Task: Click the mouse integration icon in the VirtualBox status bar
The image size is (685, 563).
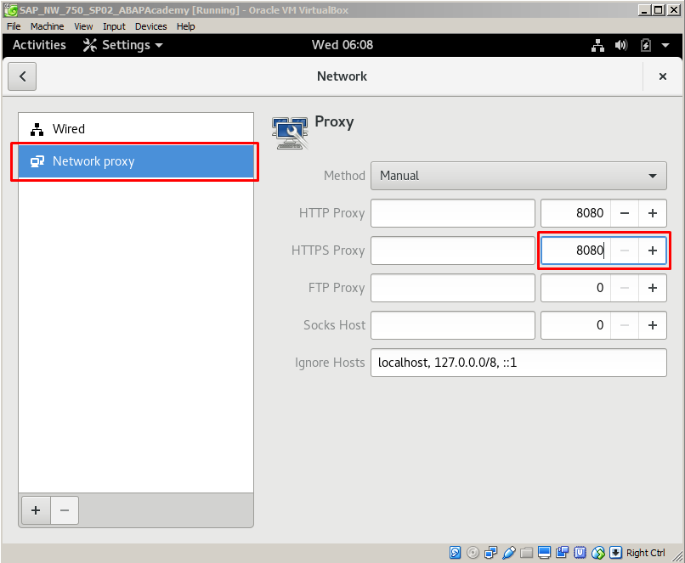Action: [597, 553]
